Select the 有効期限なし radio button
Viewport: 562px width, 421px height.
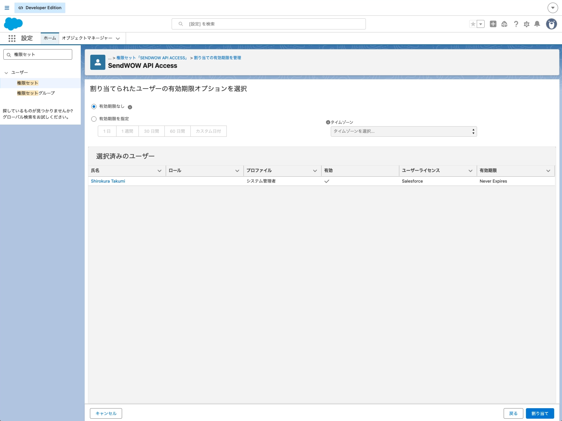tap(94, 107)
